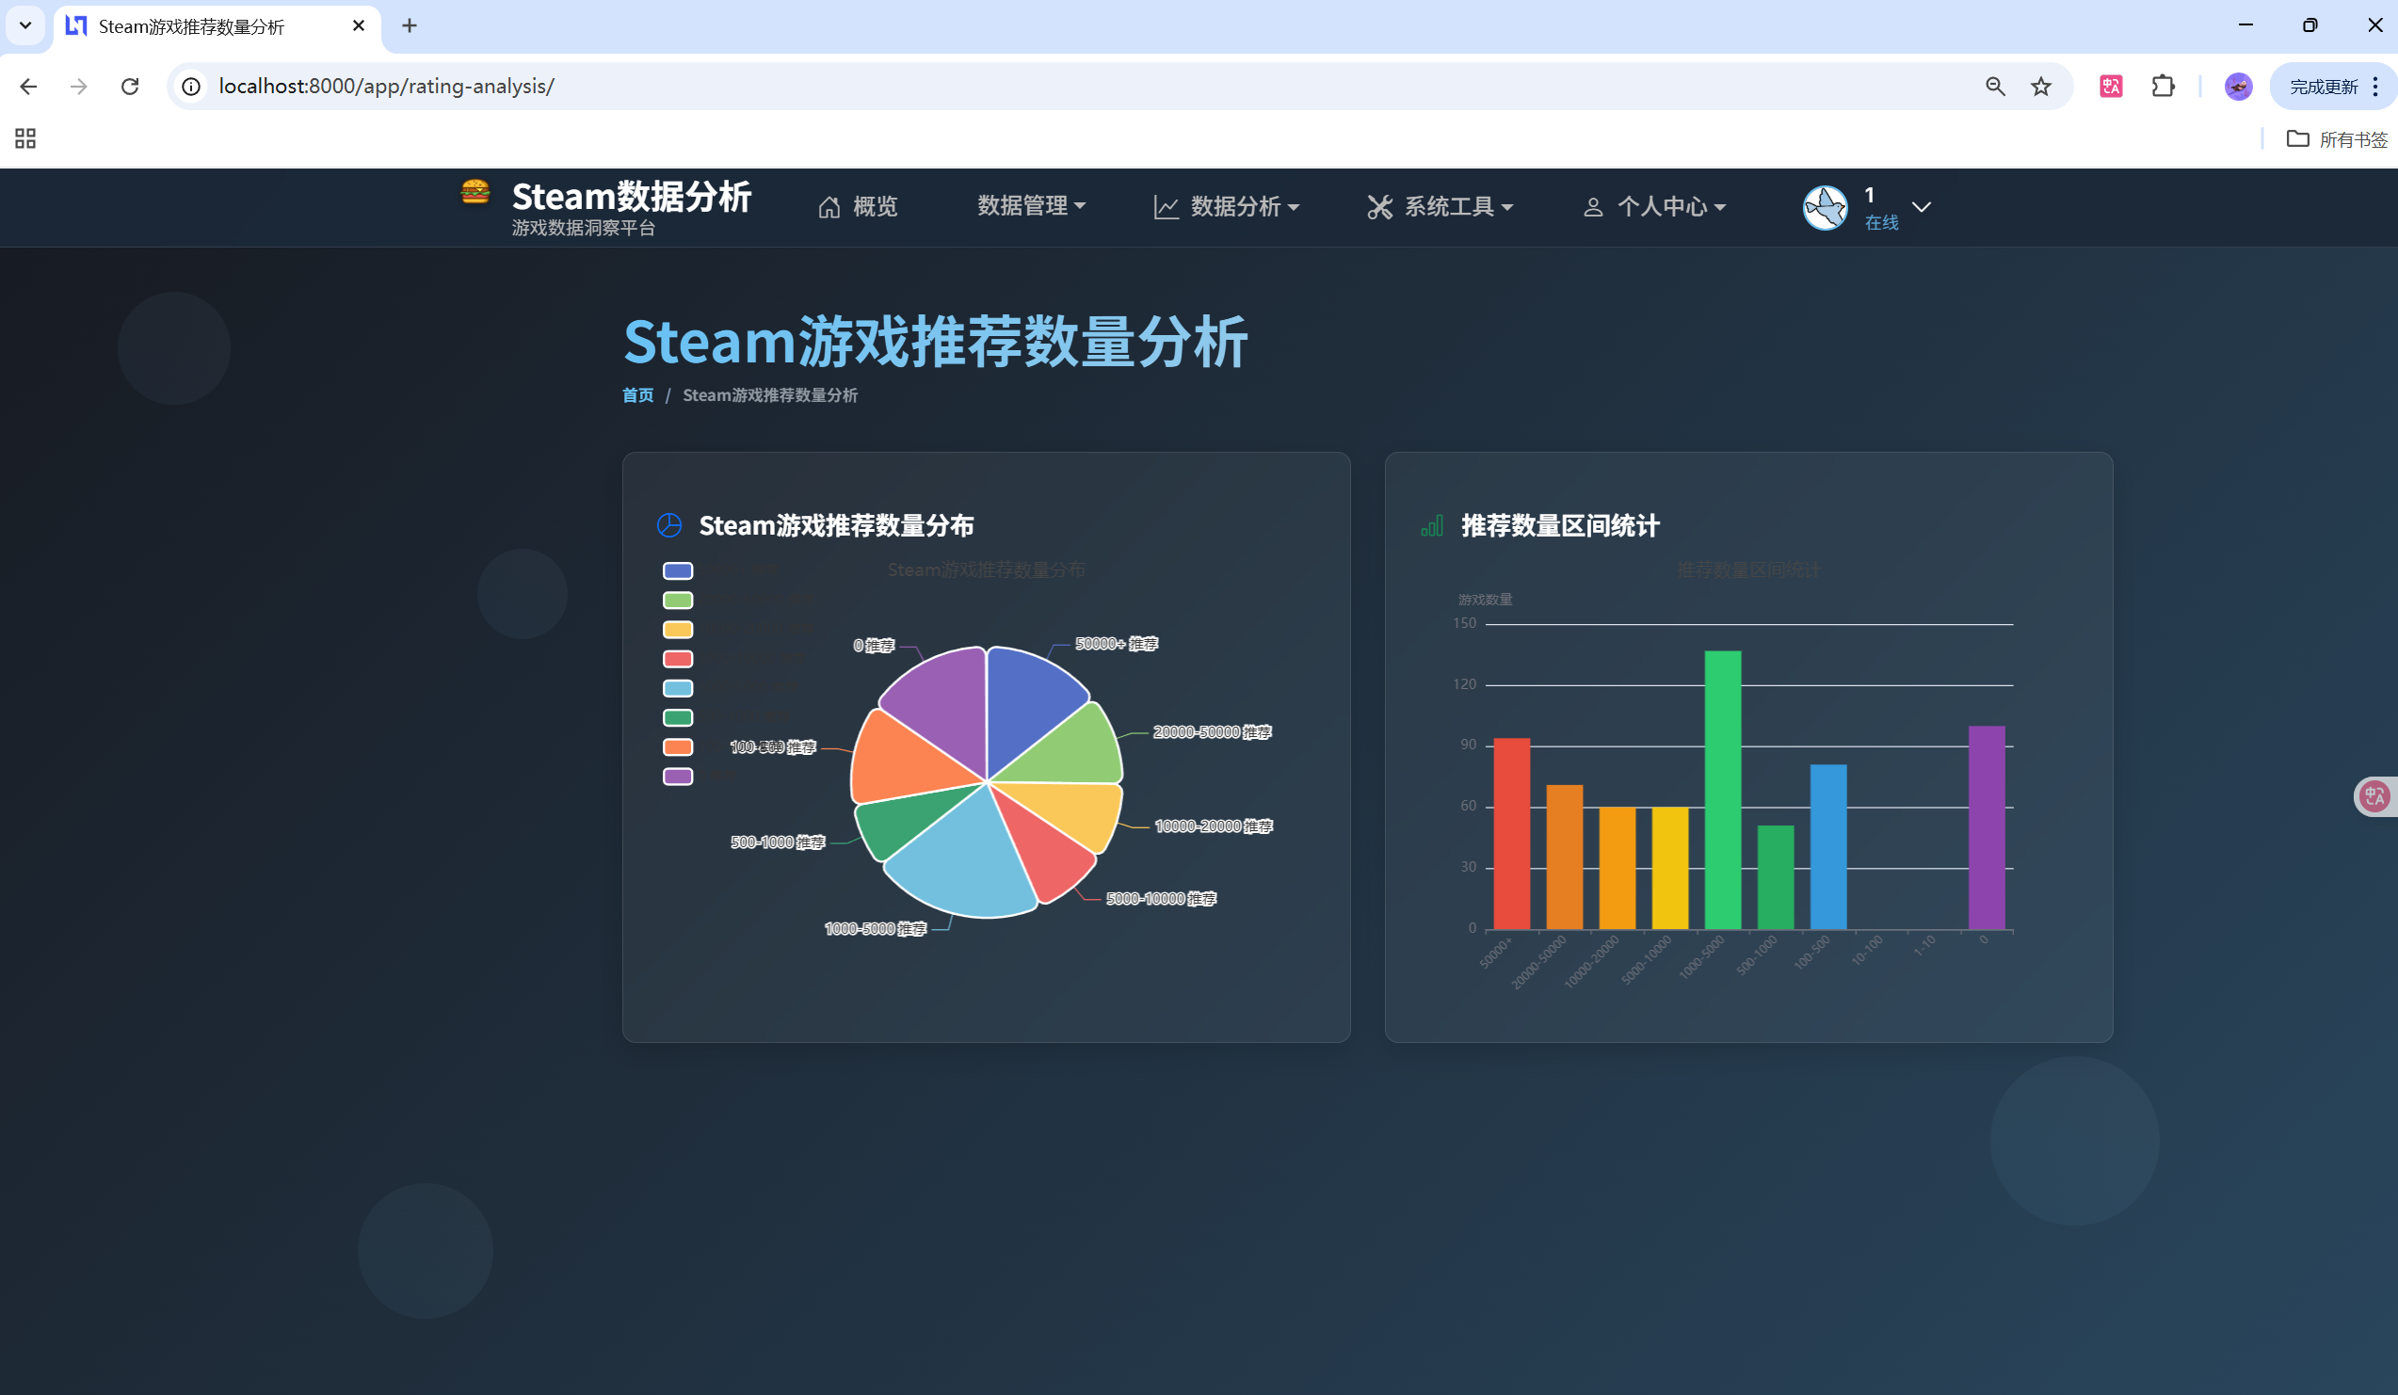Click the tallest green 1000-5000 bar
The height and width of the screenshot is (1395, 2398).
pos(1722,790)
